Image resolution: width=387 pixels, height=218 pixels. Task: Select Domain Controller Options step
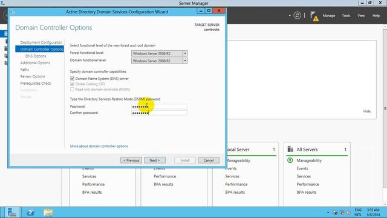point(39,49)
